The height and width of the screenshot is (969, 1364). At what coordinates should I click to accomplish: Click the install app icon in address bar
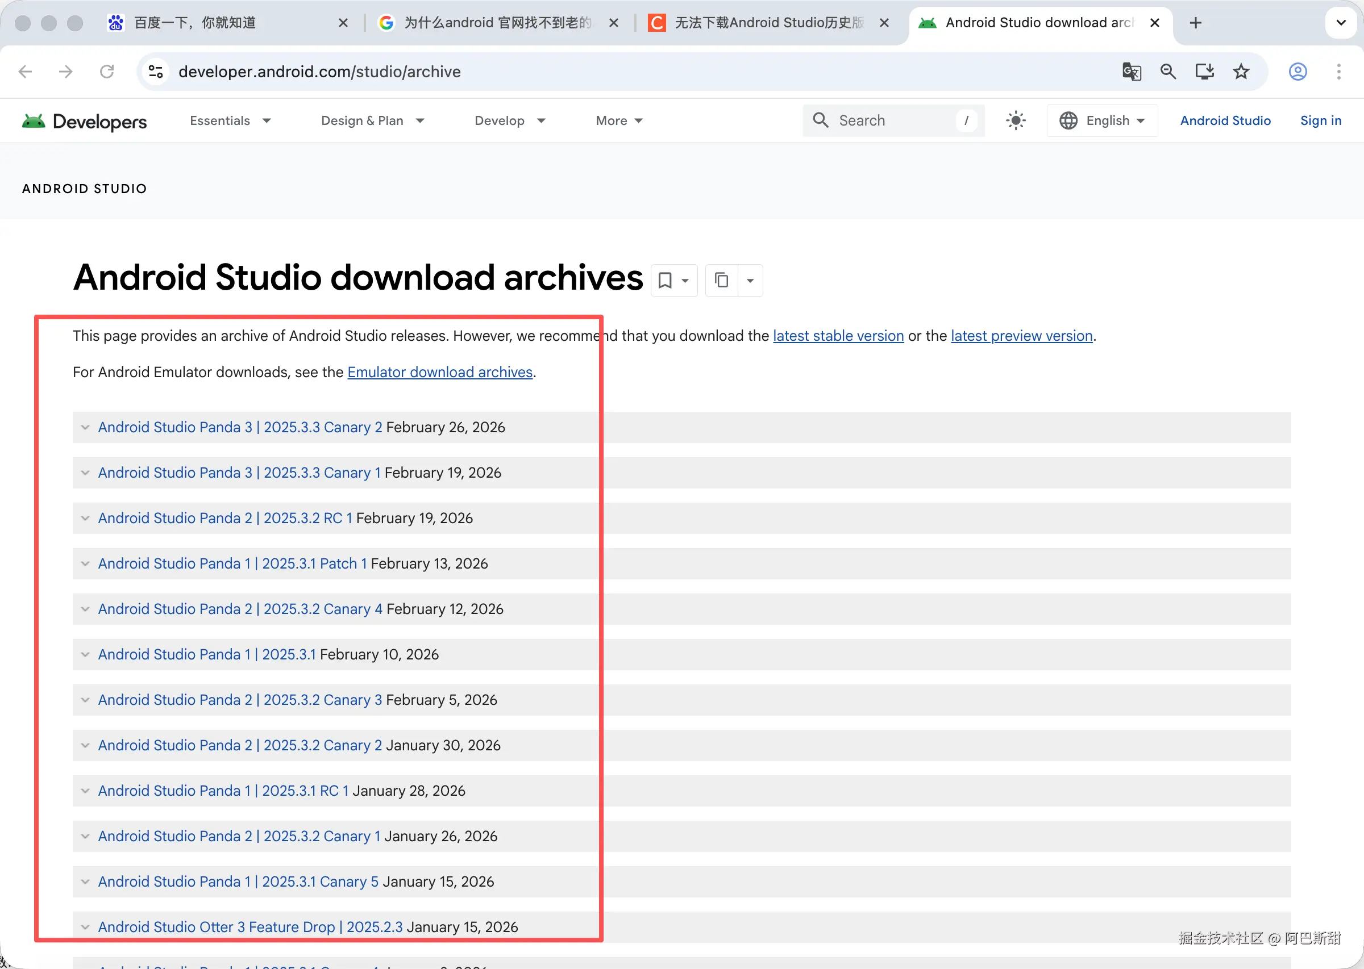(1204, 72)
